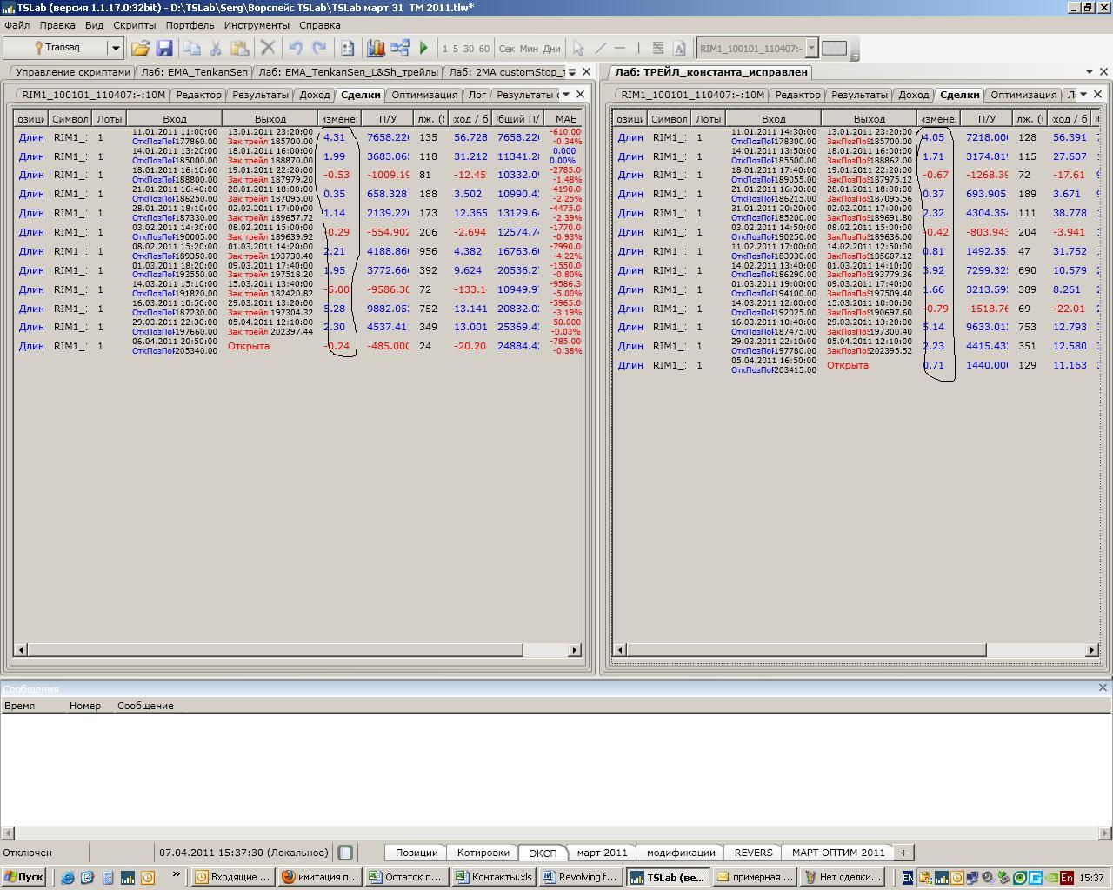This screenshot has height=890, width=1113.
Task: Expand the RIM1_100101 instrument combo box
Action: 811,49
